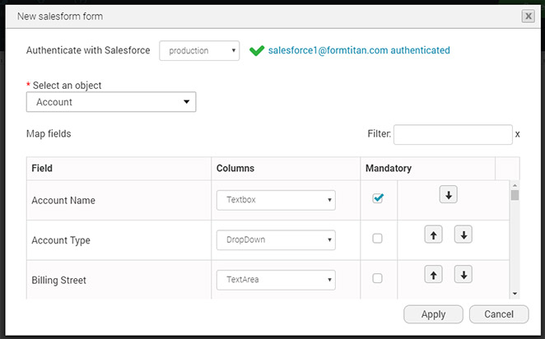Screen dimensions: 545x339
Task: Open TextArea column dropdown for Billing Street
Action: (x=276, y=280)
